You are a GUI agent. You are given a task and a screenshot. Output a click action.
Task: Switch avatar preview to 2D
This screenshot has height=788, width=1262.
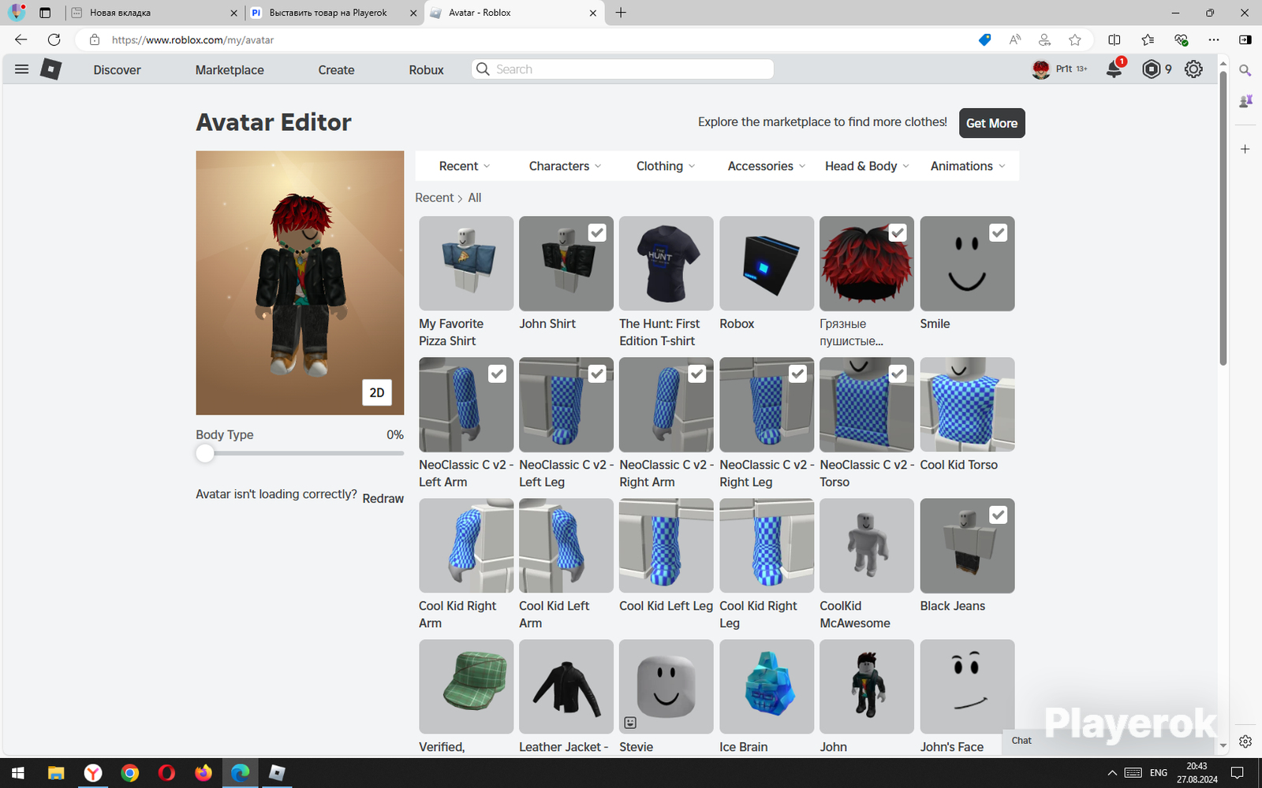click(x=377, y=392)
